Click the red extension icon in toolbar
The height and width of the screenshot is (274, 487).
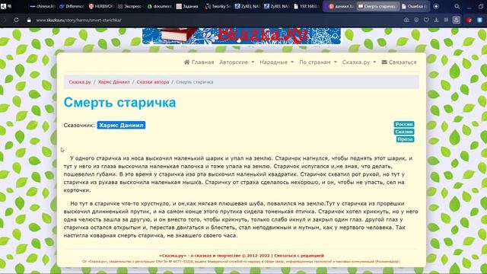[469, 20]
